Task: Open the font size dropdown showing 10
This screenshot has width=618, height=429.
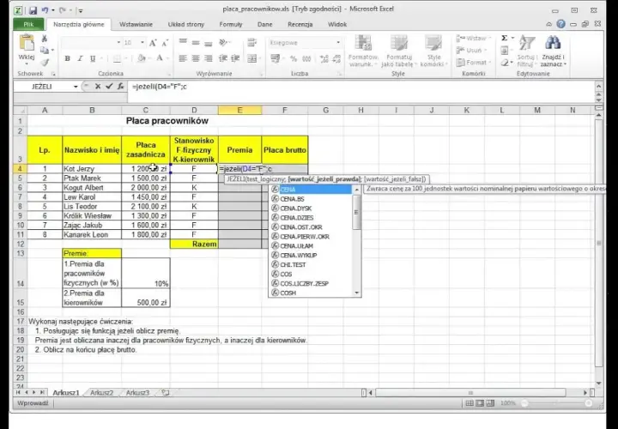Action: [142, 43]
